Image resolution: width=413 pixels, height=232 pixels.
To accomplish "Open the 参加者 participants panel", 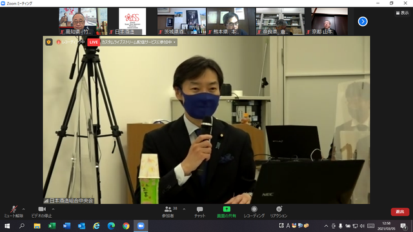I will coord(168,212).
